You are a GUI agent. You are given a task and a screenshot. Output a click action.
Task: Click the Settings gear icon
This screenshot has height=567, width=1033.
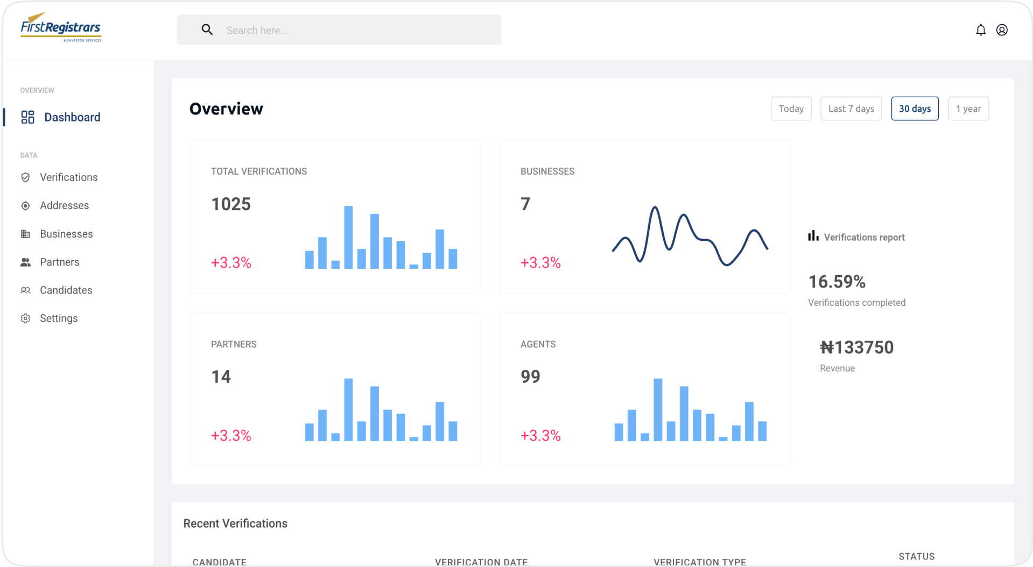[25, 319]
